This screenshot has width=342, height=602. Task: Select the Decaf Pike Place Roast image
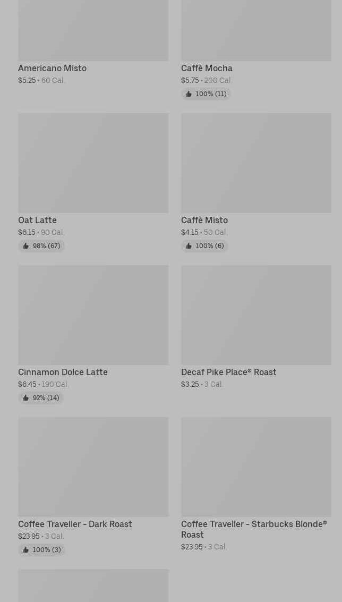(256, 315)
